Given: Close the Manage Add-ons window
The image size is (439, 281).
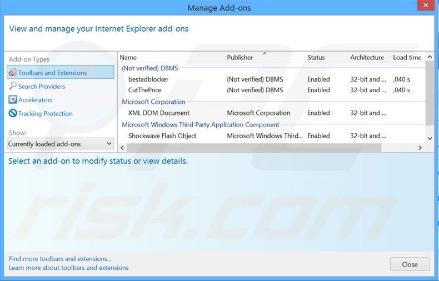Looking at the screenshot, I should 426,6.
